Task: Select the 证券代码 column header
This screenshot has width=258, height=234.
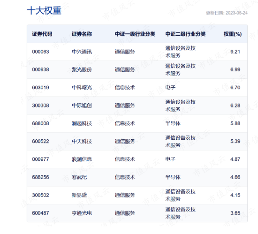Action: 42,34
